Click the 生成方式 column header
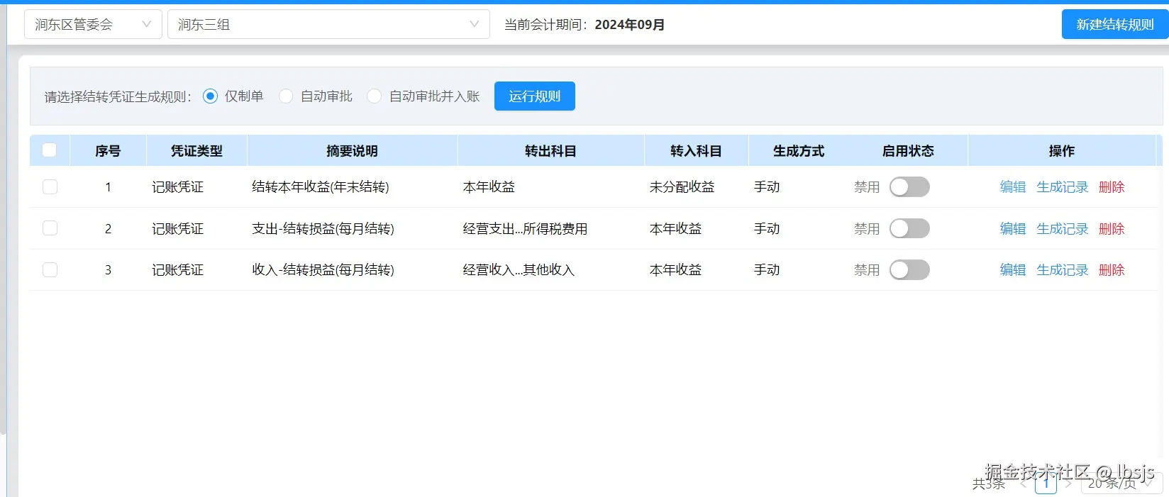The height and width of the screenshot is (497, 1169). pyautogui.click(x=799, y=151)
